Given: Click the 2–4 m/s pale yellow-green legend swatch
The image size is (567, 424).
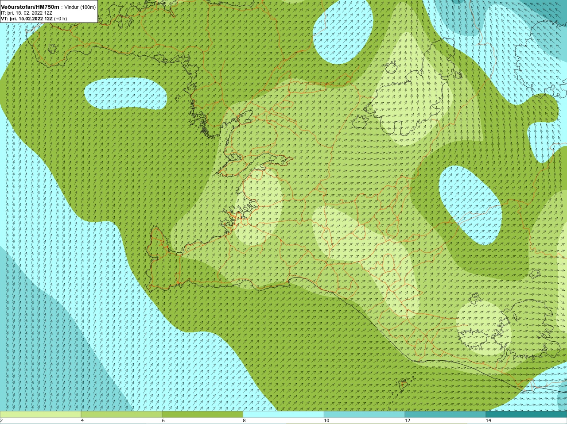Looking at the screenshot, I should 41,414.
